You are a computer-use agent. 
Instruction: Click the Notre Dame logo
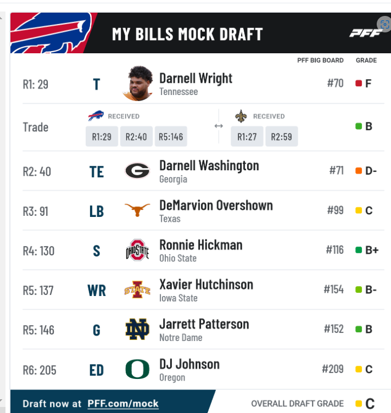[x=137, y=329]
